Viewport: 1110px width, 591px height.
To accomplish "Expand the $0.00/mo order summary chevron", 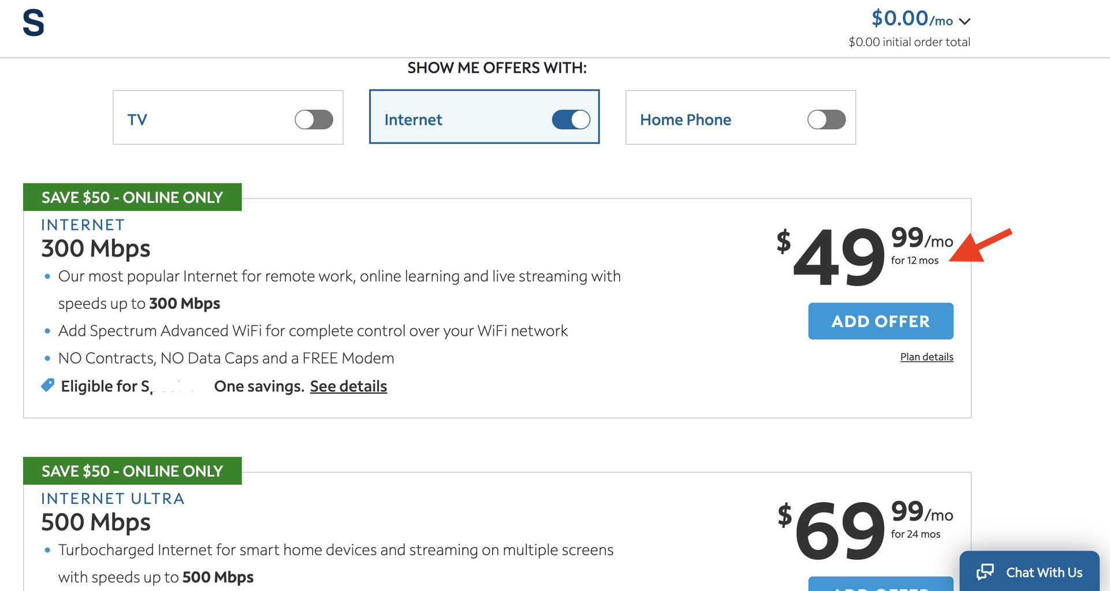I will (964, 21).
